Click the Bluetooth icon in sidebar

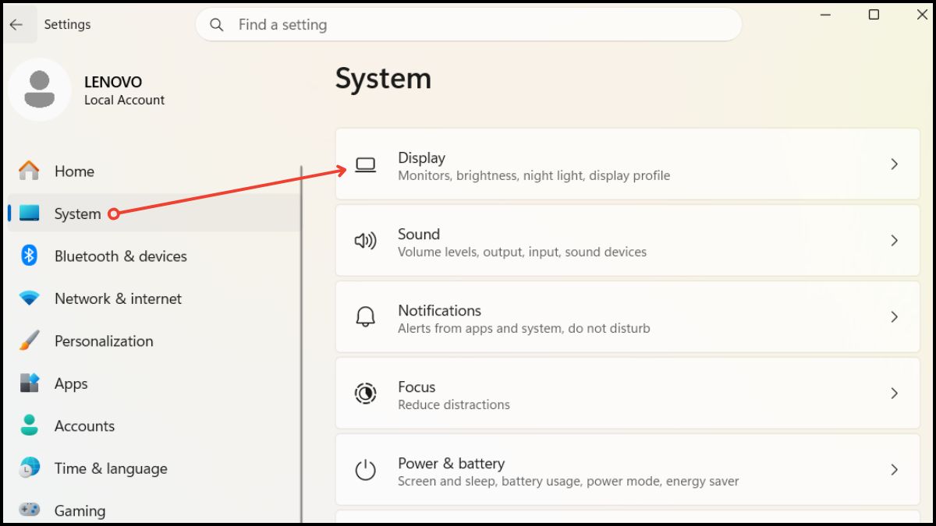(30, 256)
